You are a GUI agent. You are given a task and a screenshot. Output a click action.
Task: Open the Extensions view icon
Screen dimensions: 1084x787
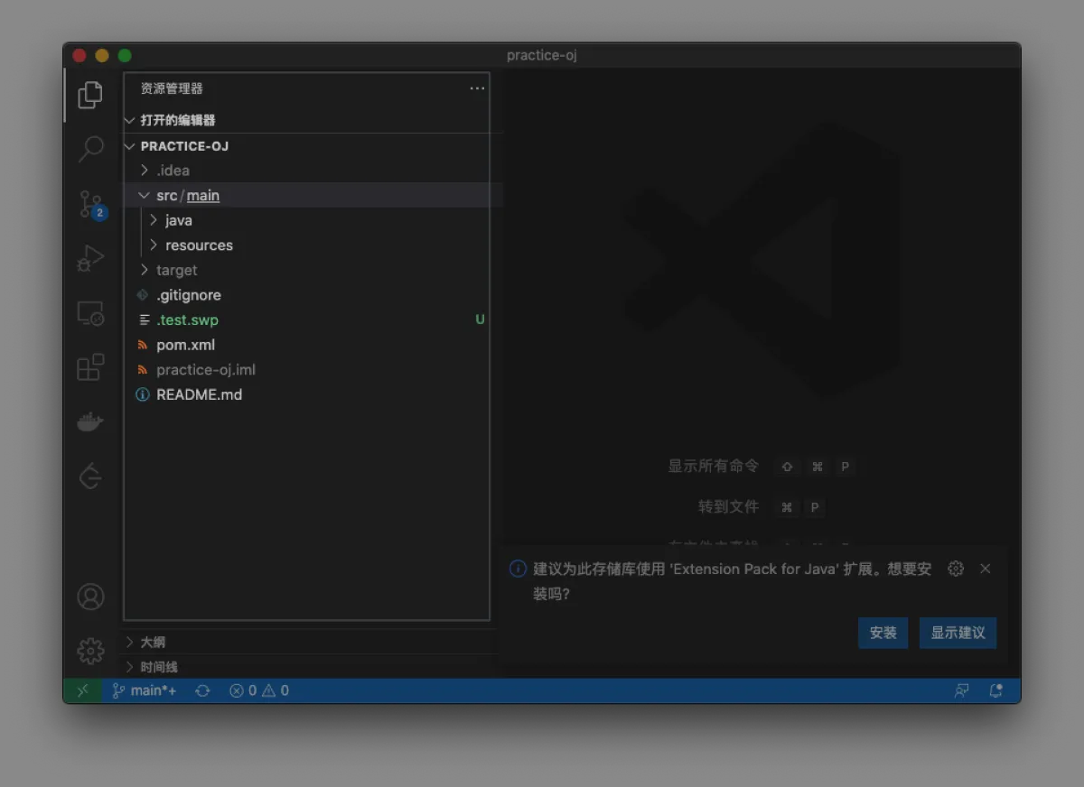(90, 367)
